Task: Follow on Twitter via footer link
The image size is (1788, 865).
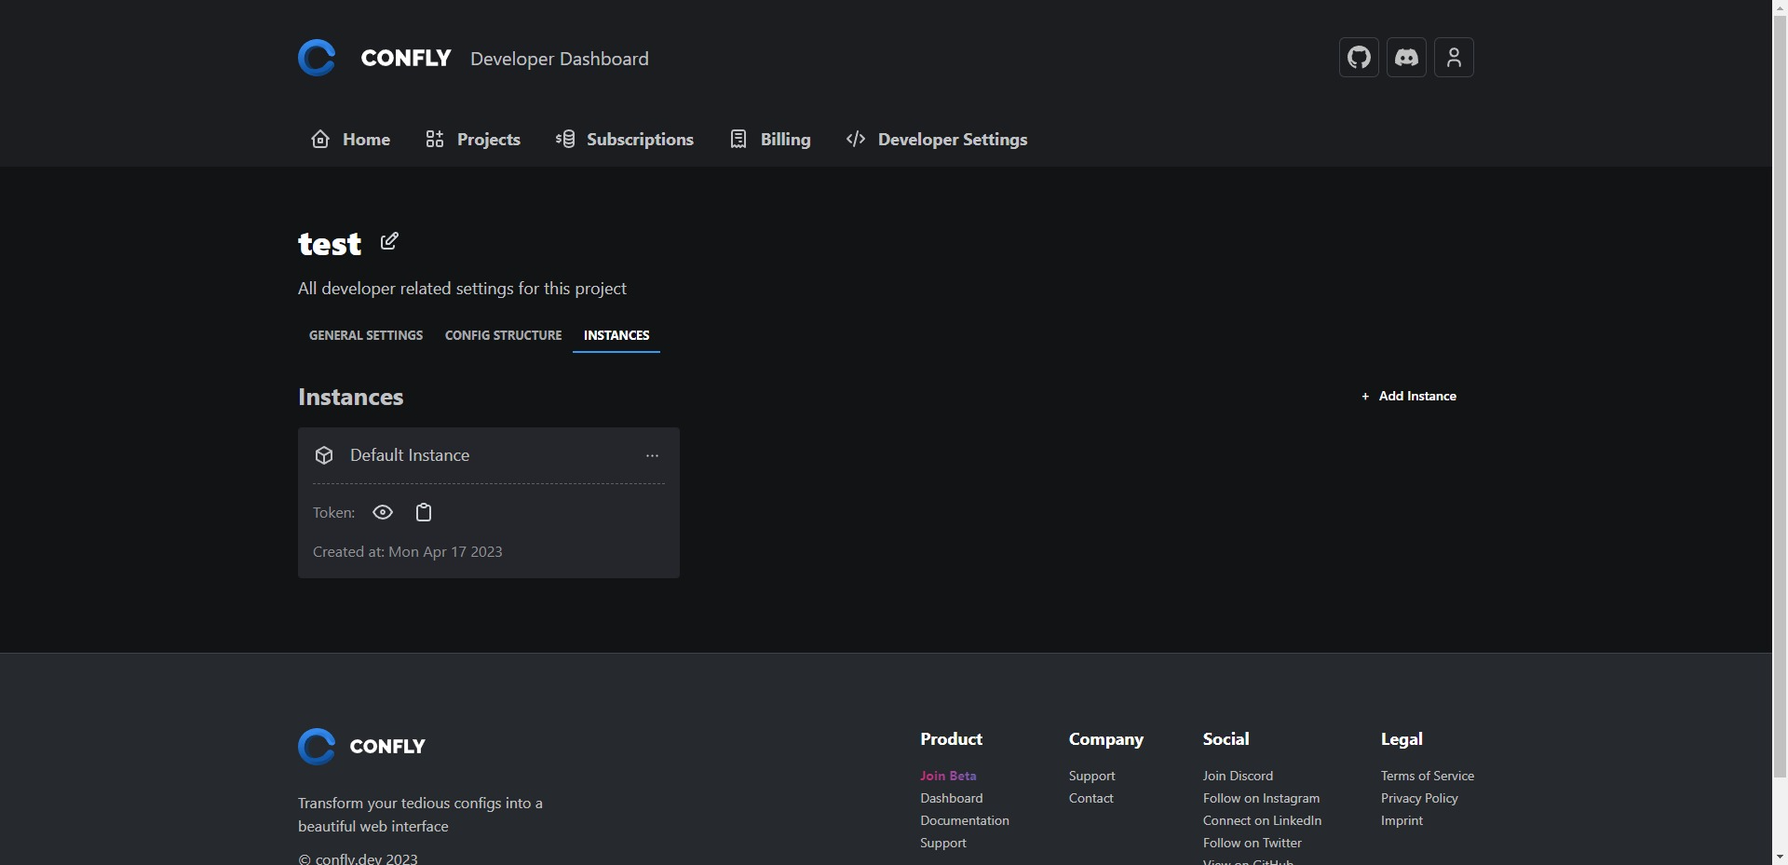Action: point(1252,842)
